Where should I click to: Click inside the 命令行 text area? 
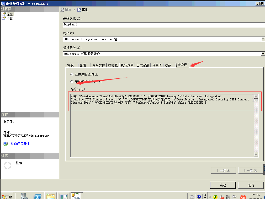(x=162, y=126)
